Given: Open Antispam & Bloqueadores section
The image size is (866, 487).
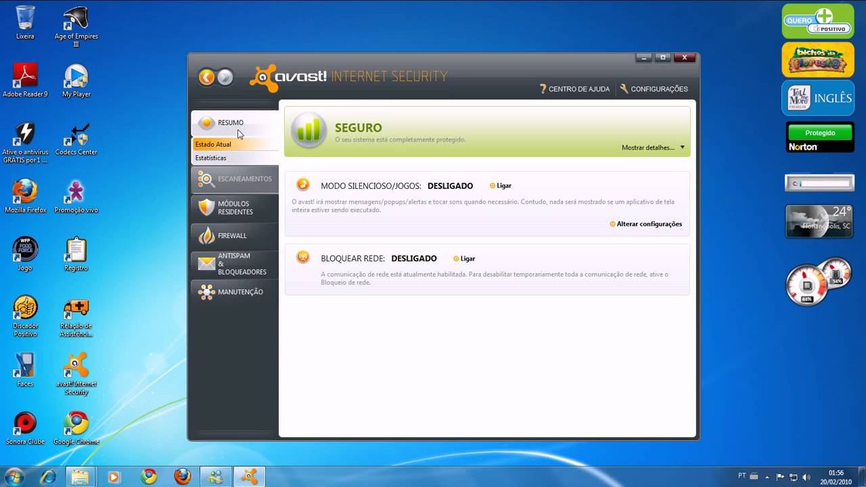Looking at the screenshot, I should [x=235, y=264].
